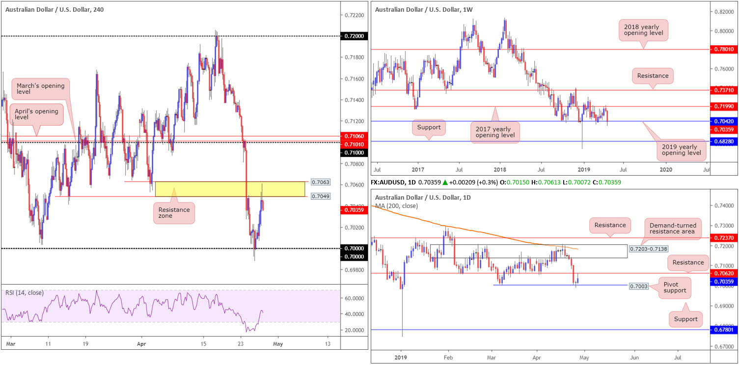Click the 0.71010 price label
This screenshot has height=365, width=740.
click(353, 144)
